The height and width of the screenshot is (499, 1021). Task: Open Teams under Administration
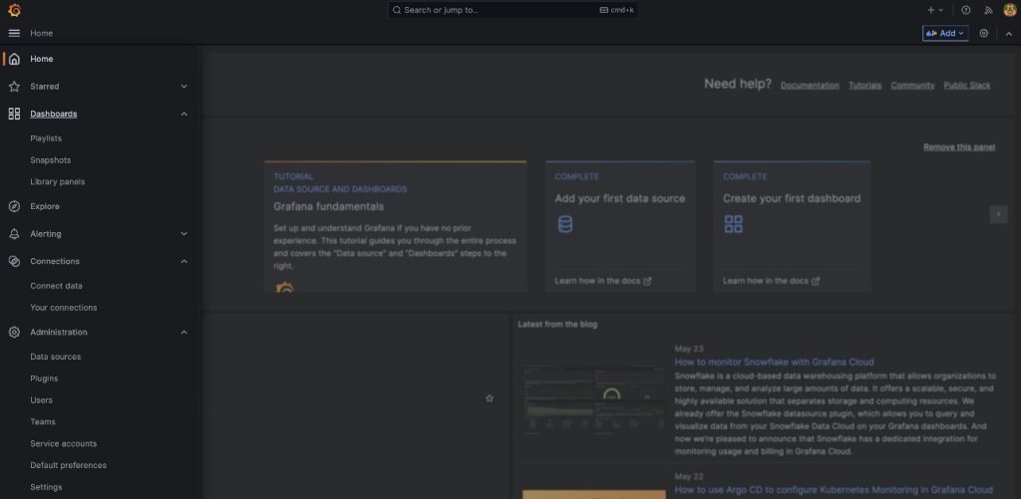pyautogui.click(x=42, y=421)
